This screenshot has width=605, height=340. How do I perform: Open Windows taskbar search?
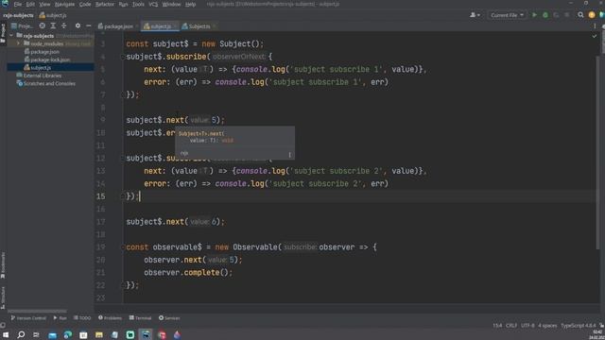21,334
